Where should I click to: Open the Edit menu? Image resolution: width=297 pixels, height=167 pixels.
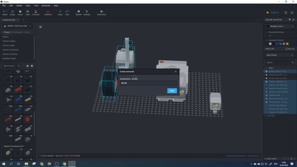point(11,6)
